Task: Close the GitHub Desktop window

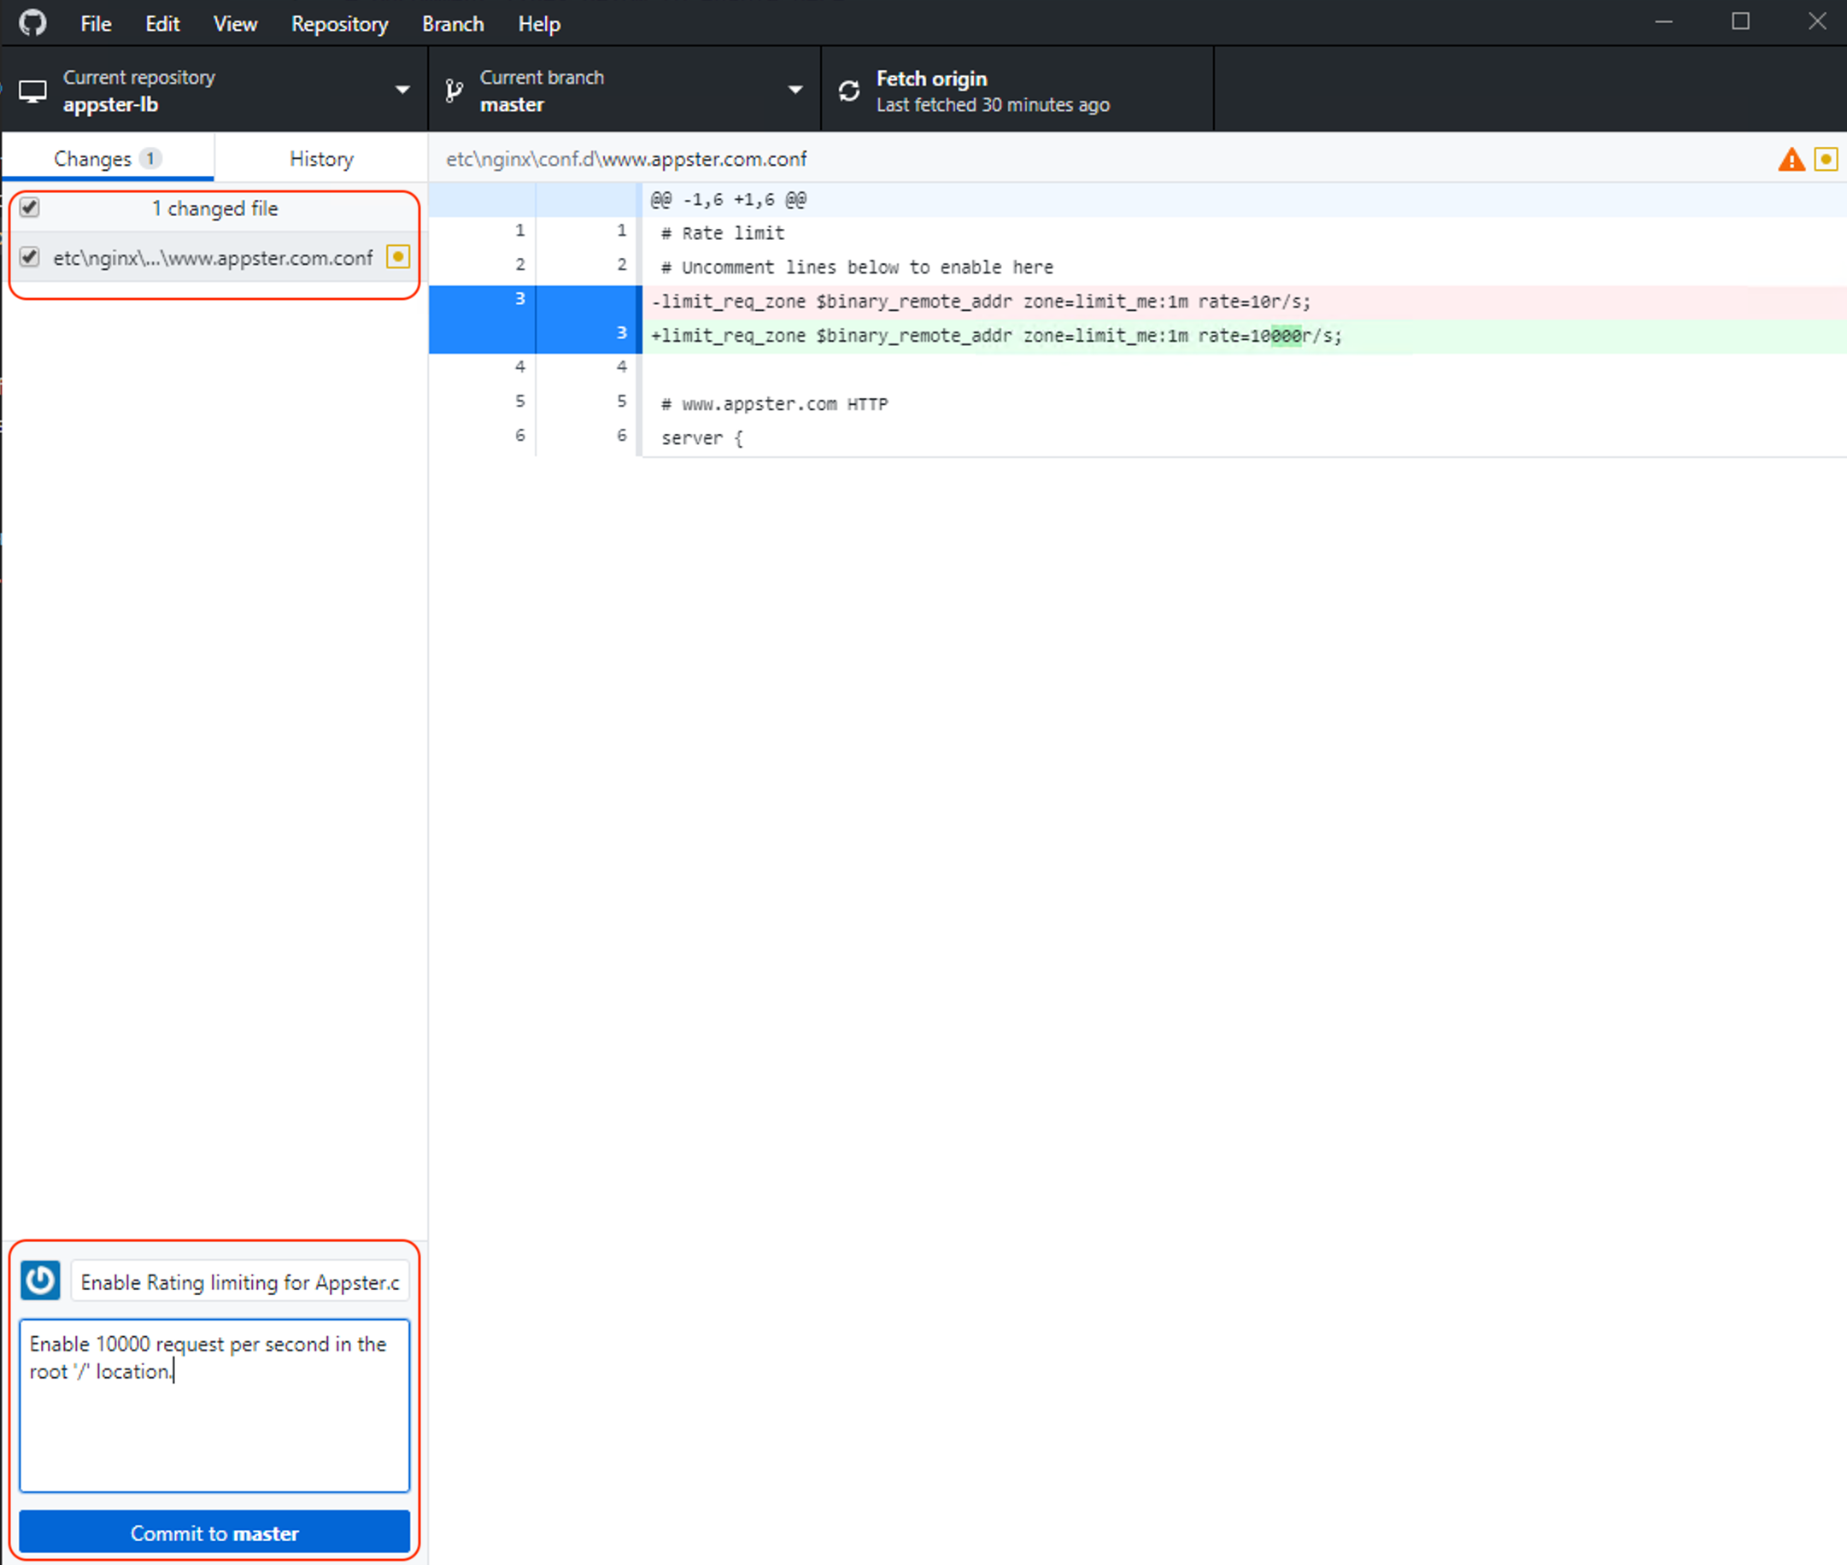Action: (1817, 22)
